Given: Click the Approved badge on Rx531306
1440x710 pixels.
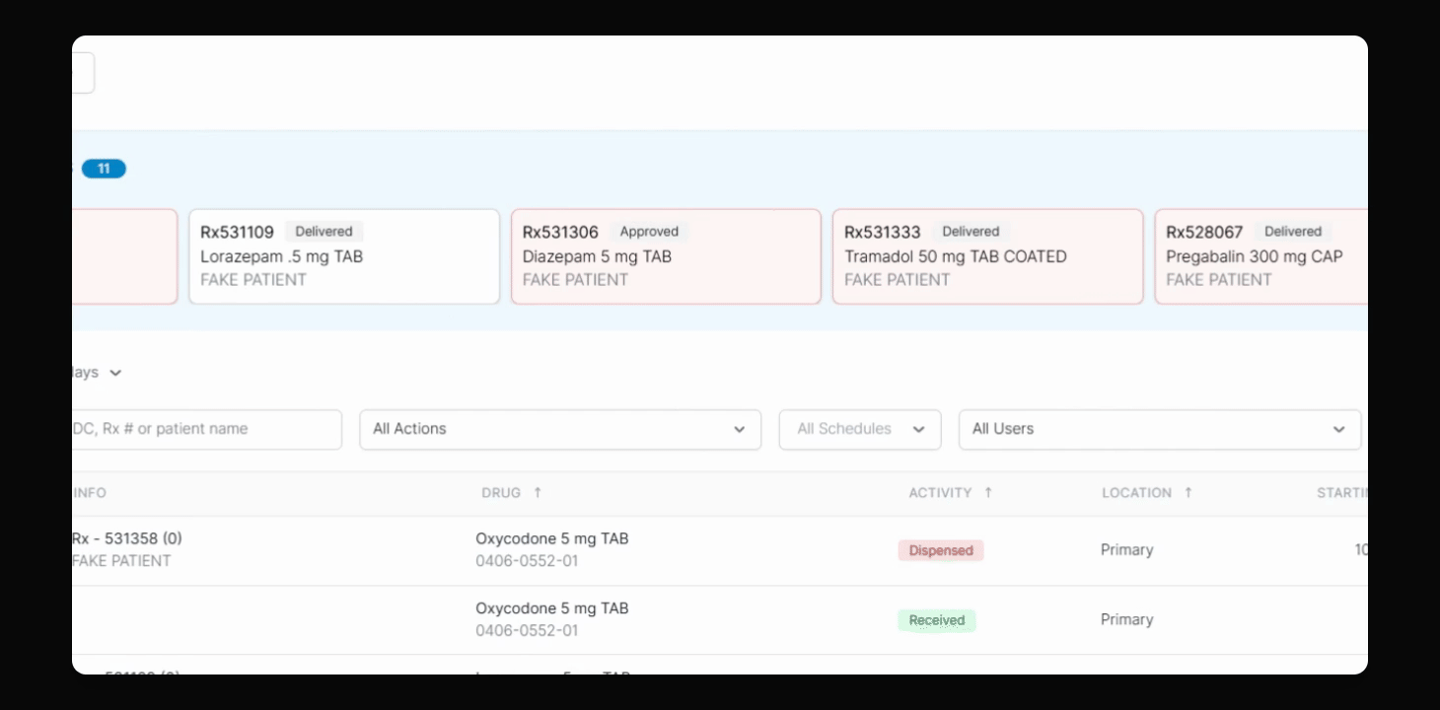Looking at the screenshot, I should [x=649, y=232].
